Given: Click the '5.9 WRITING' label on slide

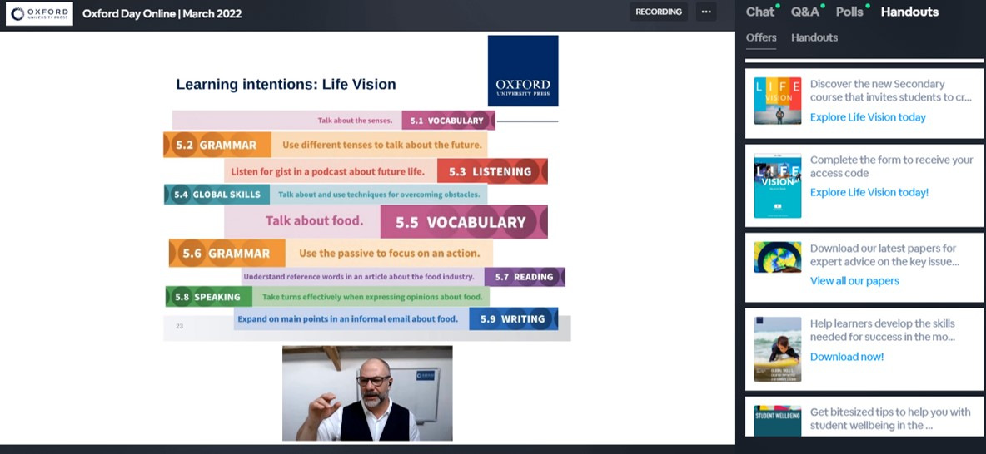Looking at the screenshot, I should pyautogui.click(x=513, y=319).
